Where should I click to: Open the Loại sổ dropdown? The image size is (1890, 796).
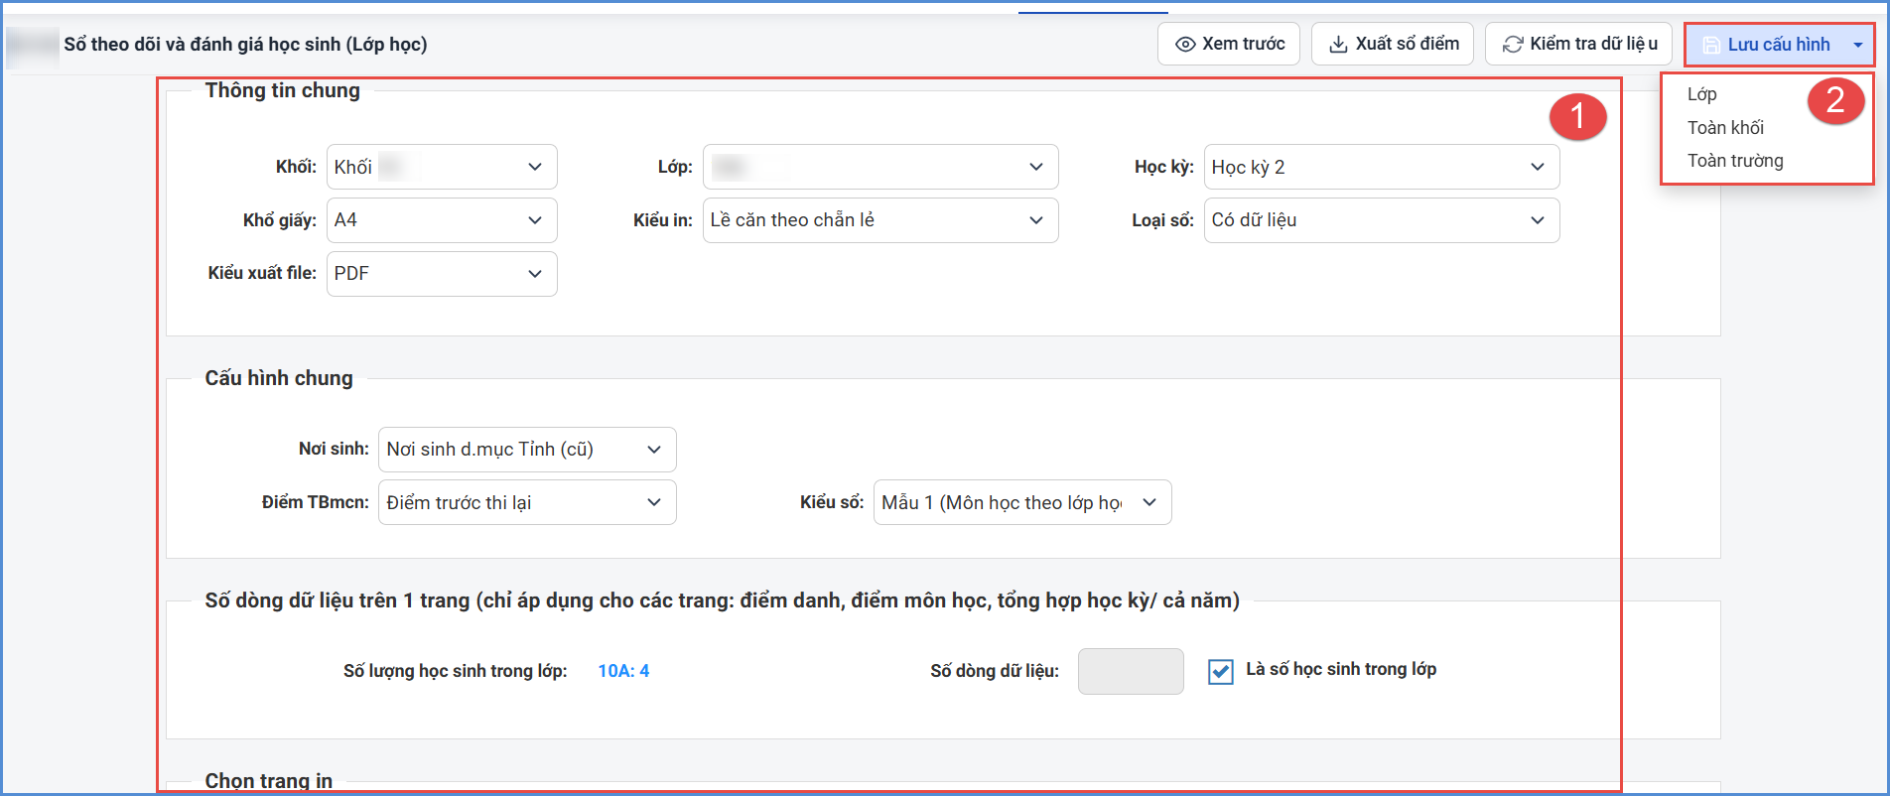point(1382,220)
